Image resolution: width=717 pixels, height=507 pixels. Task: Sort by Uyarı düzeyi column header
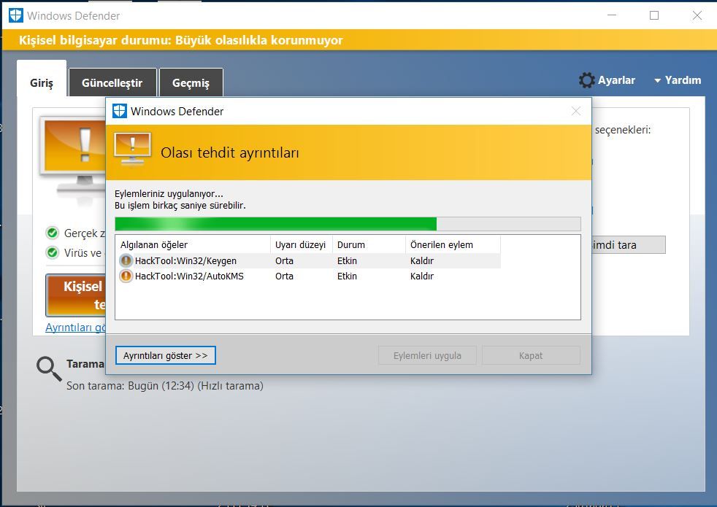pos(302,245)
